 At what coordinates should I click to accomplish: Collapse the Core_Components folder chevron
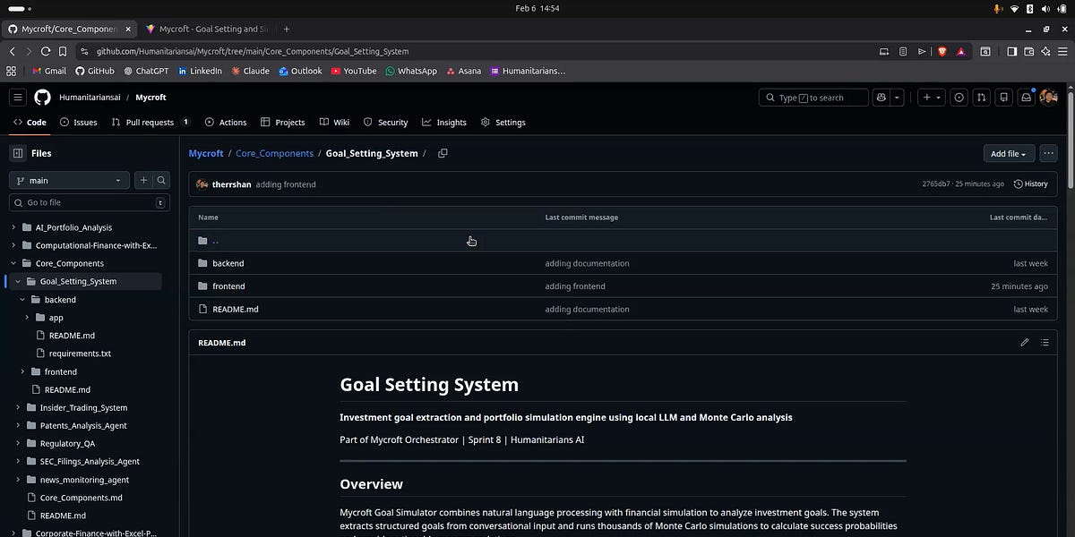click(x=13, y=263)
